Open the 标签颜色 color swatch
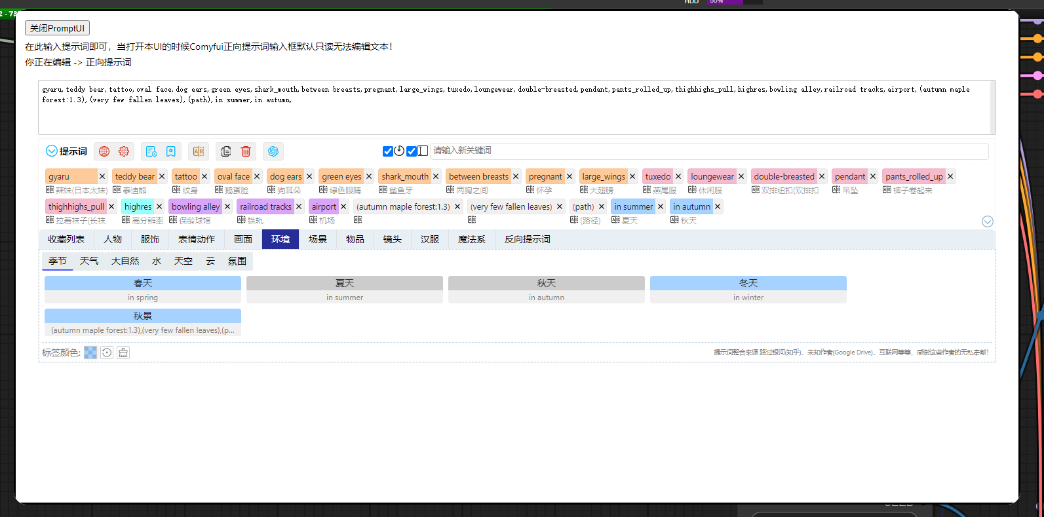Viewport: 1044px width, 517px height. [x=90, y=353]
